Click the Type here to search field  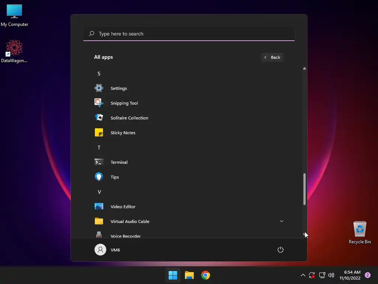pyautogui.click(x=189, y=34)
